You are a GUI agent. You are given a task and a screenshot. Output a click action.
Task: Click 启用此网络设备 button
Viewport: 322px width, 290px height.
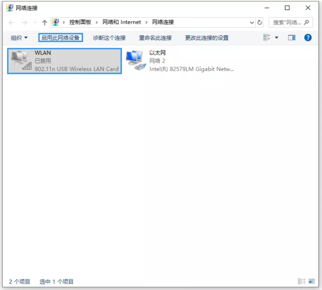click(61, 38)
